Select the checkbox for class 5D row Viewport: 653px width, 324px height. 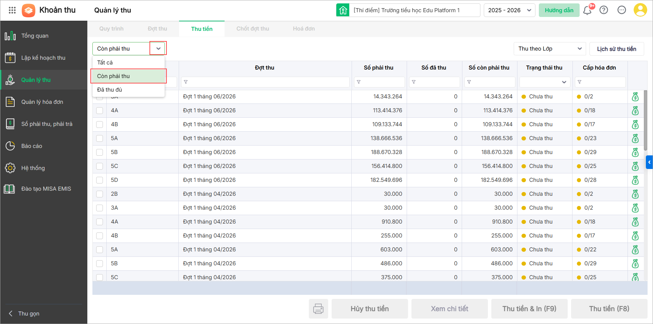pyautogui.click(x=100, y=180)
